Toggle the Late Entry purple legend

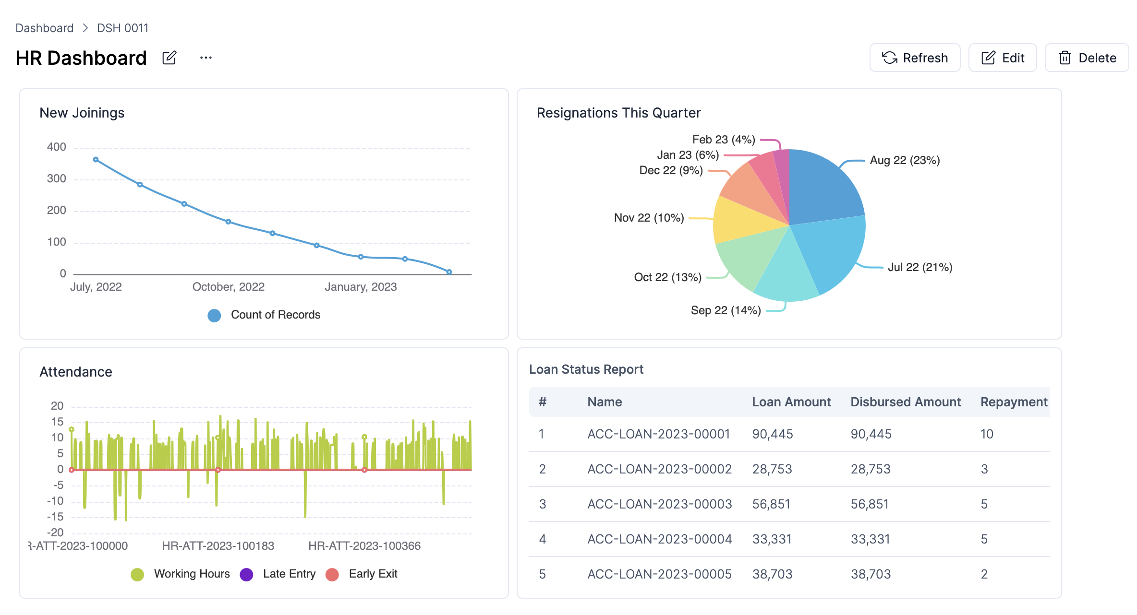point(246,574)
